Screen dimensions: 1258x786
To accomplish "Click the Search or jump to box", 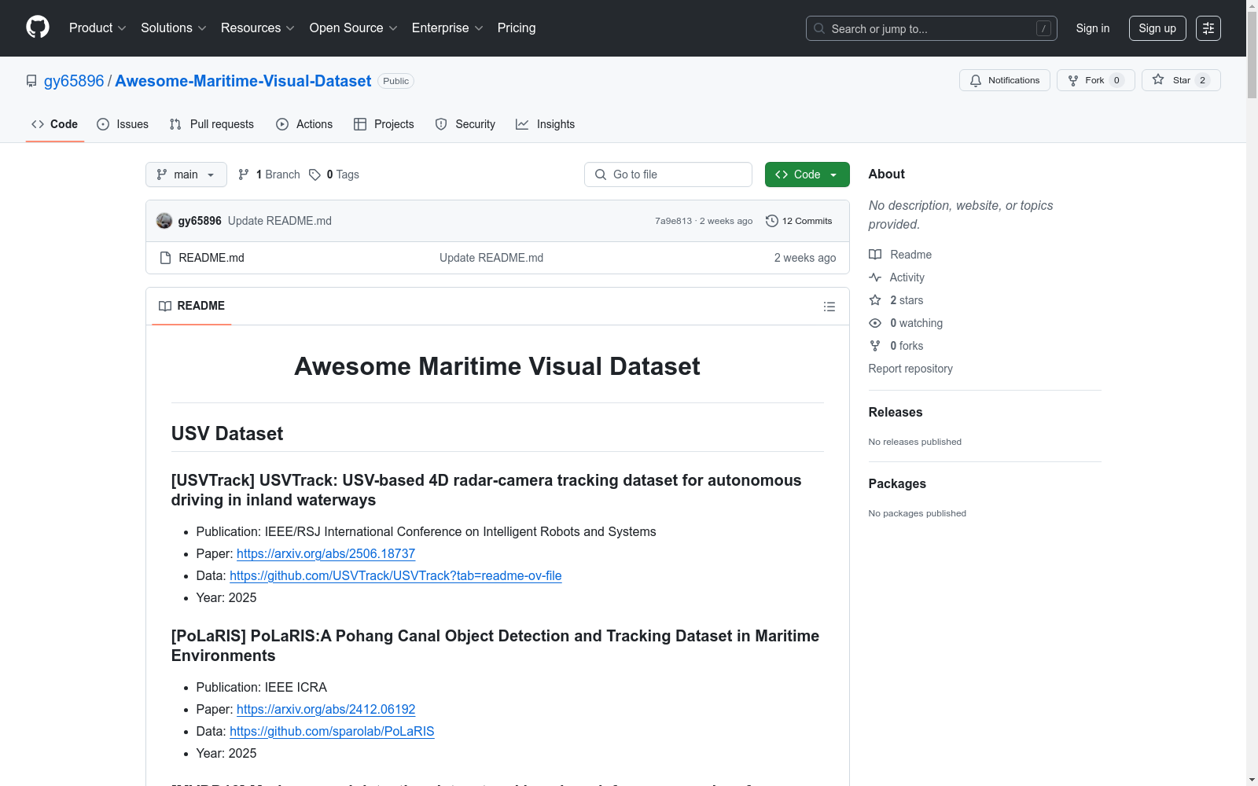I will (932, 28).
